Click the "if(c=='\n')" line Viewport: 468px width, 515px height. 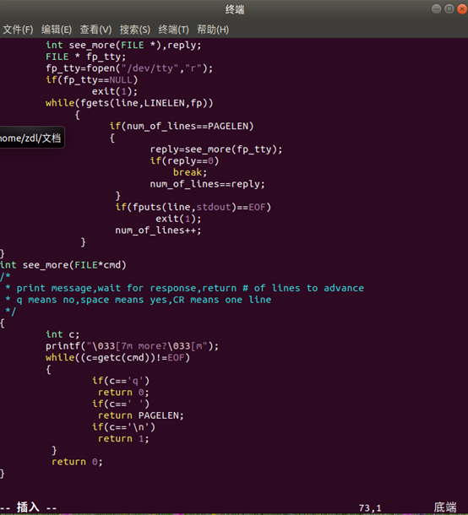[x=123, y=427]
